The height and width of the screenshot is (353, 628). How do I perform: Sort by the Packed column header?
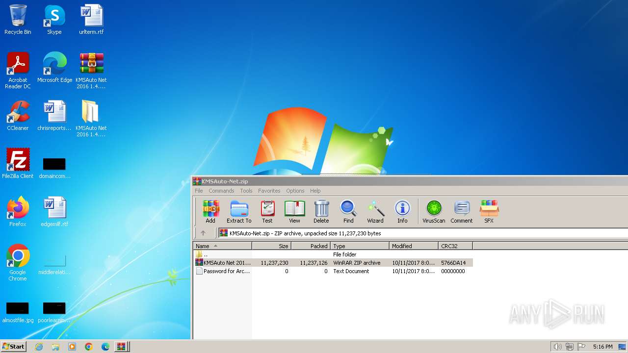[311, 246]
